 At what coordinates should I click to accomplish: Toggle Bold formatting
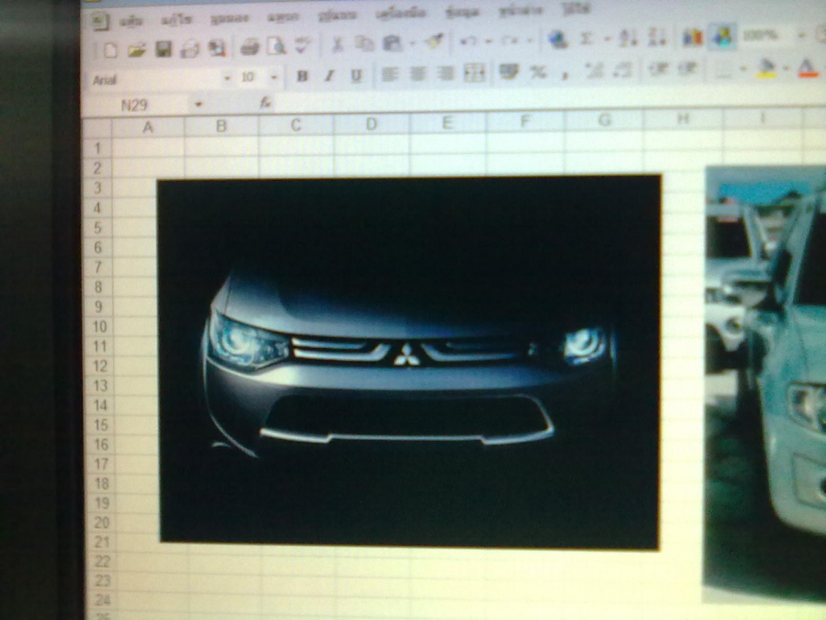coord(302,76)
